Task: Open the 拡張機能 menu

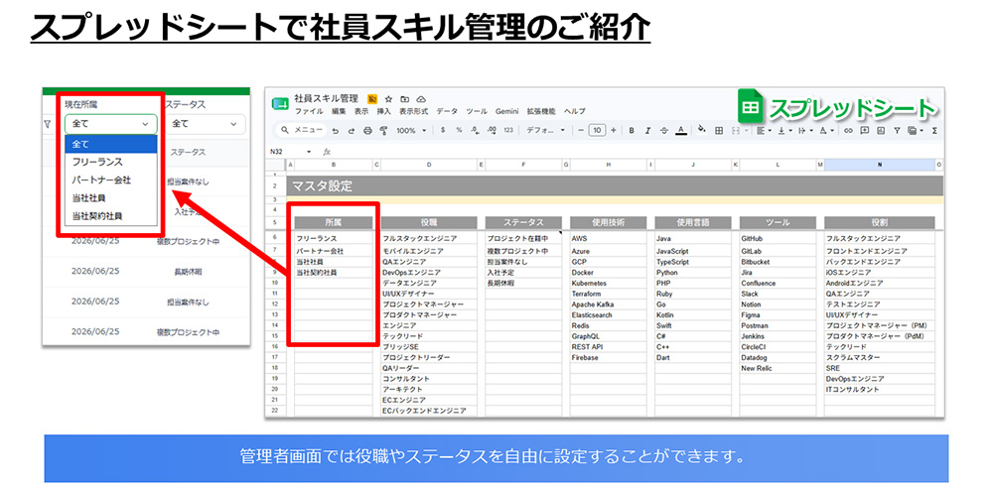Action: (541, 111)
